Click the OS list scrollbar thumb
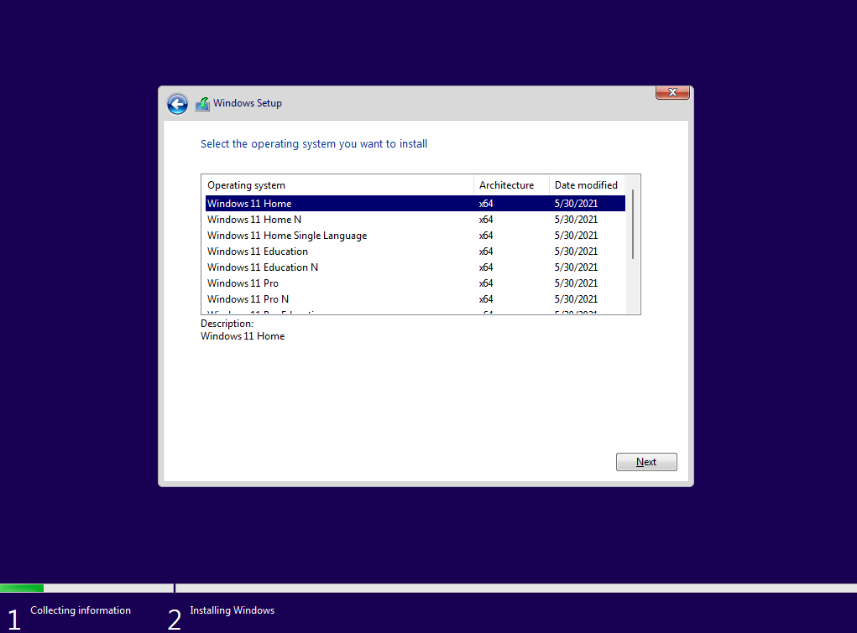Viewport: 857px width, 633px height. [x=633, y=224]
